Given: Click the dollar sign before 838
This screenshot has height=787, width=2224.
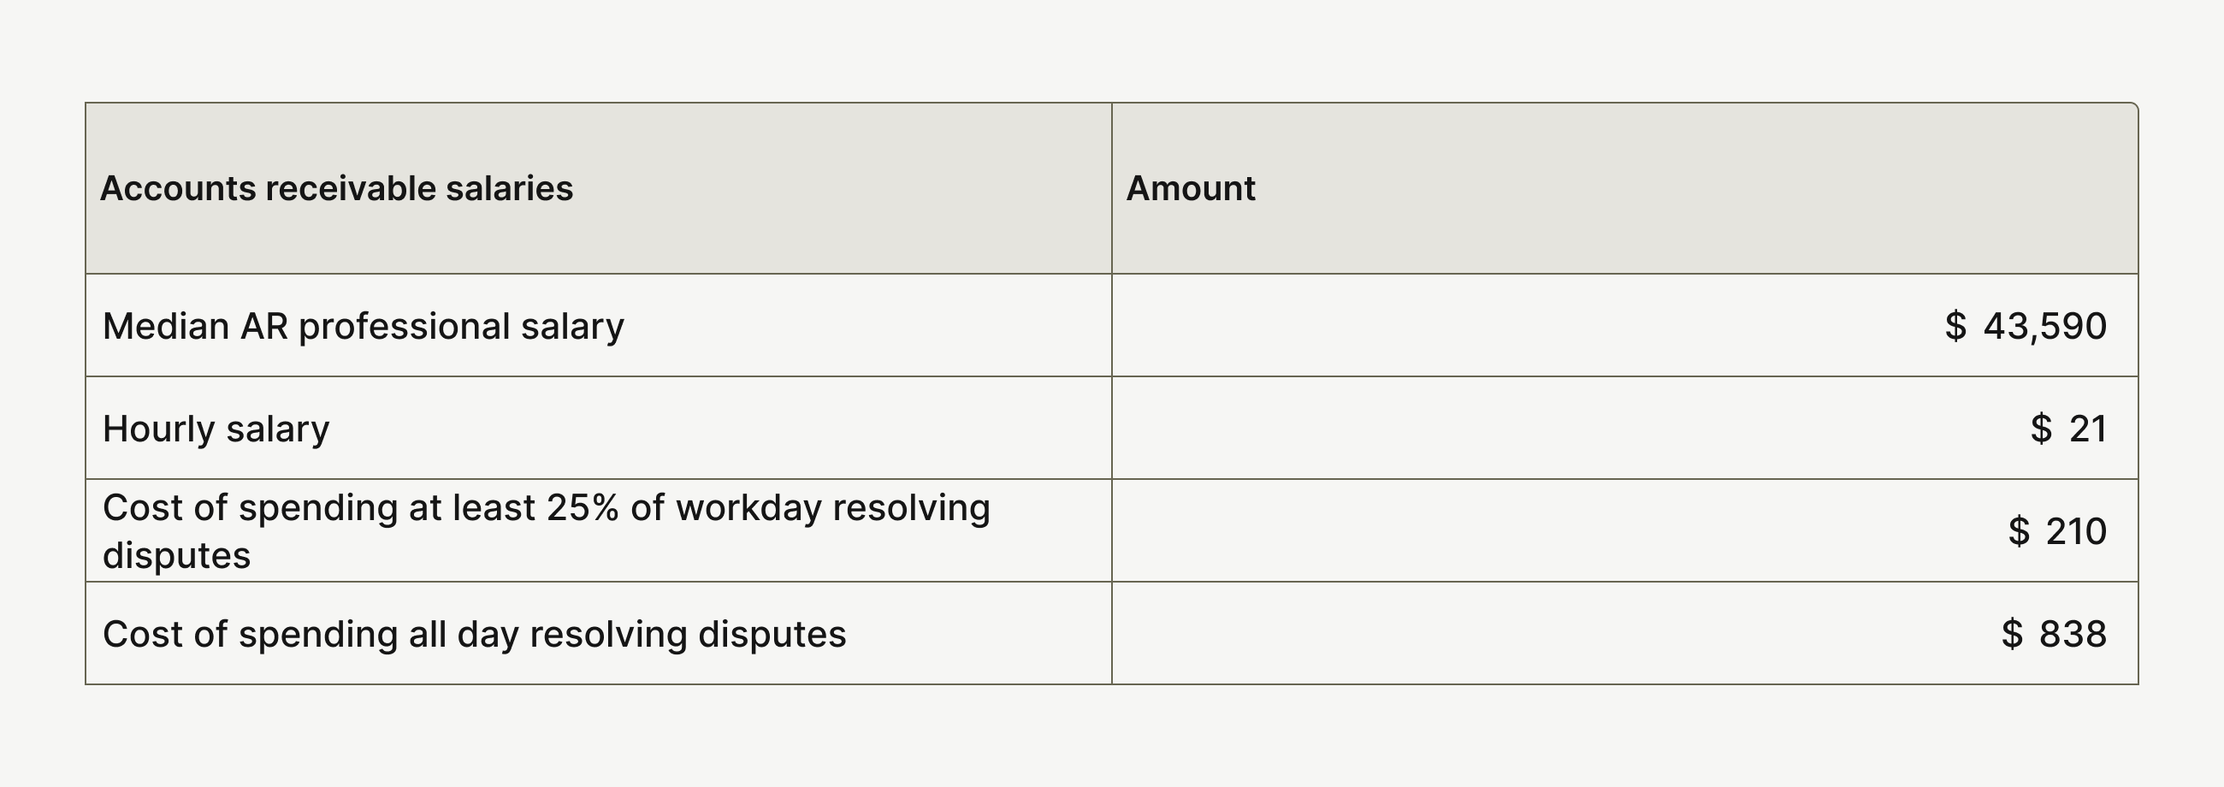Looking at the screenshot, I should [2012, 633].
